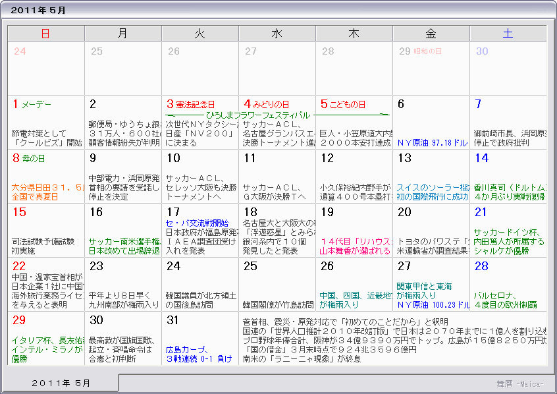Select day 2 cell with 郵便局・ゆうちょ銀 news
This screenshot has height=394, width=557.
pyautogui.click(x=123, y=122)
